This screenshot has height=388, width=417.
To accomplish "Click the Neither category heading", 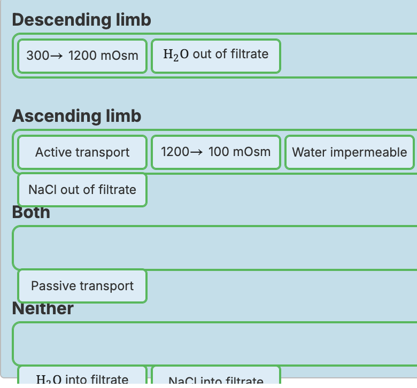I will [x=43, y=309].
